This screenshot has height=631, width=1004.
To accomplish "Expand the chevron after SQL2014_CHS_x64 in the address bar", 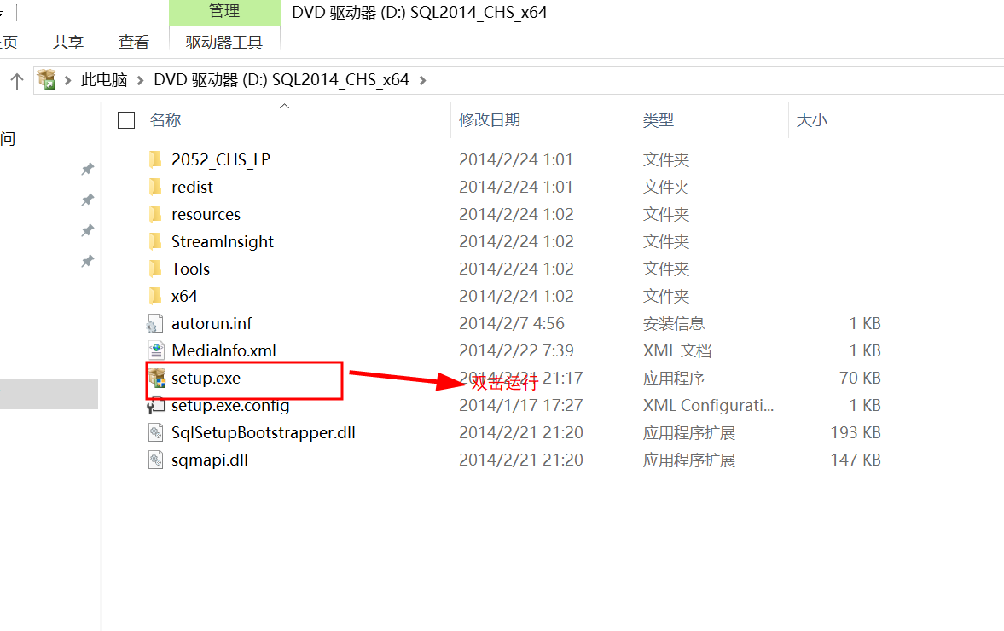I will tap(422, 81).
